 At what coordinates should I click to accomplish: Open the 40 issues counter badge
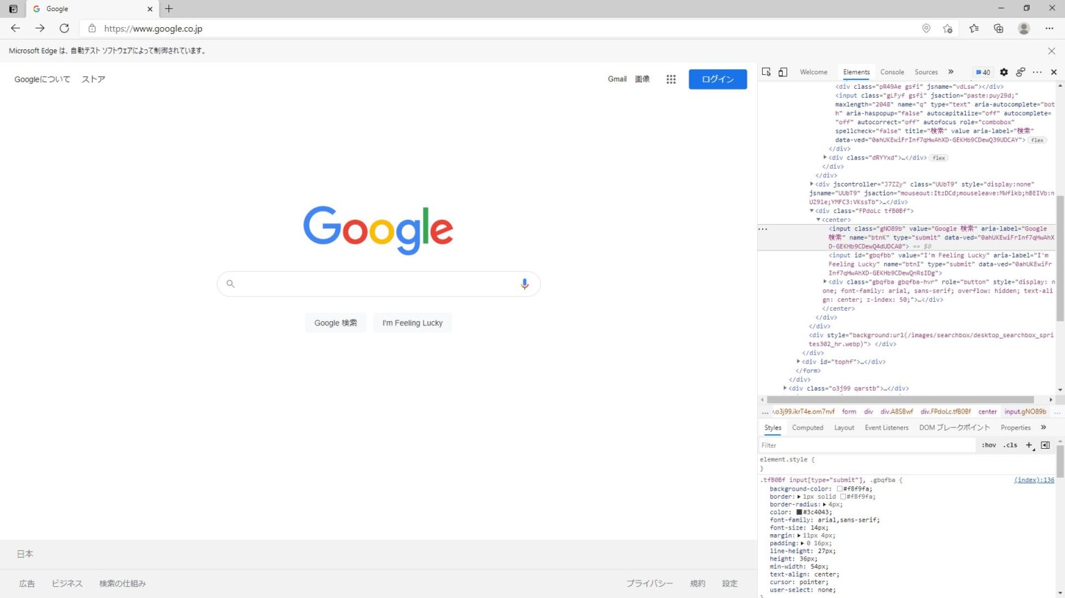982,72
